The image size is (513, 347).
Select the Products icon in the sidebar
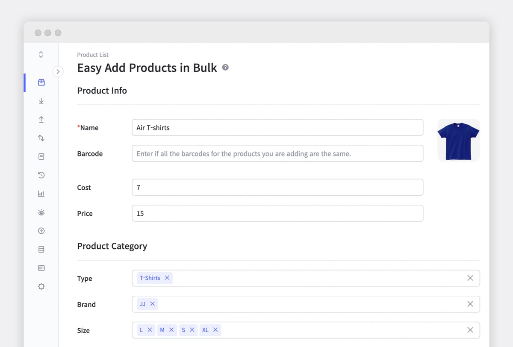(41, 82)
